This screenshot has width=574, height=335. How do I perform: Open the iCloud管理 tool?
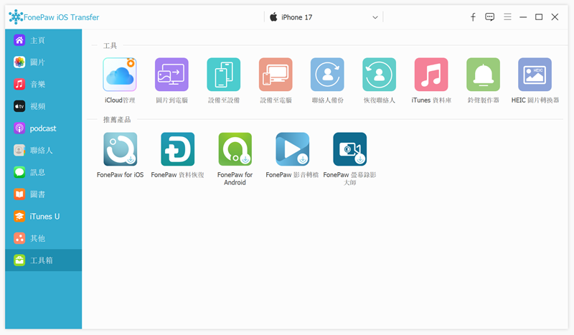(120, 75)
